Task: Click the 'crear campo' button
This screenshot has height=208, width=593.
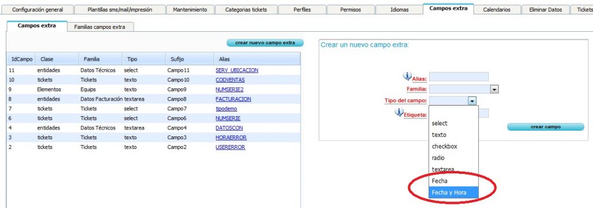Action: pyautogui.click(x=546, y=127)
